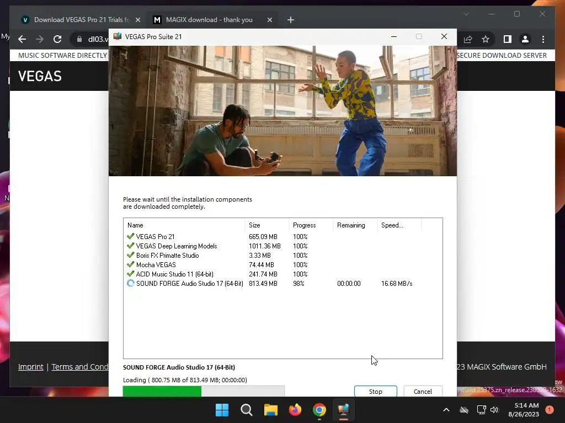Click the Name column header
This screenshot has height=423, width=565.
[x=184, y=225]
